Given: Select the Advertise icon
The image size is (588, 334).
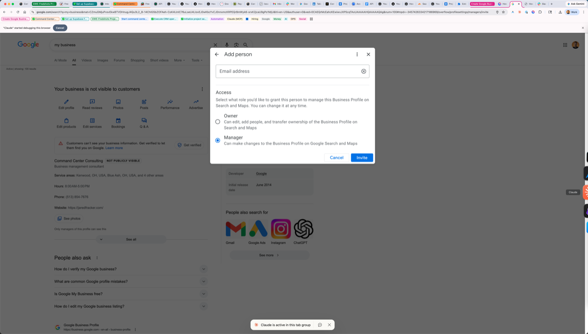Looking at the screenshot, I should tap(196, 102).
